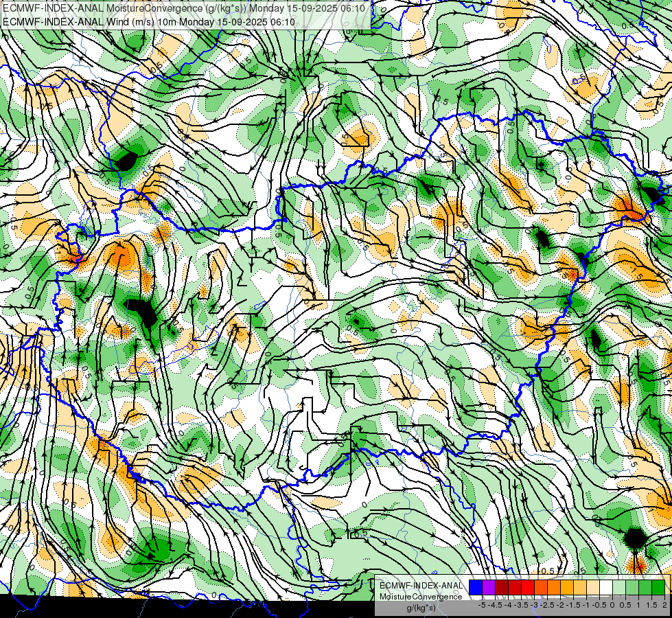Image resolution: width=672 pixels, height=618 pixels.
Task: Click the amber swatch between -2 and -1.5
Action: point(567,587)
